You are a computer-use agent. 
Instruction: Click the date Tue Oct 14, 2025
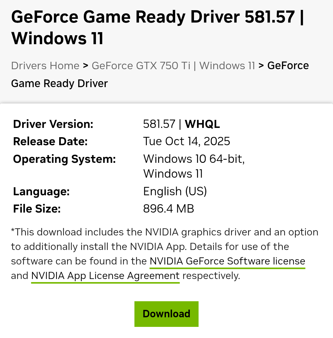[187, 142]
